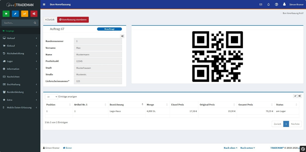Expand the Information menu chevron
The width and height of the screenshot is (306, 152).
click(x=36, y=69)
